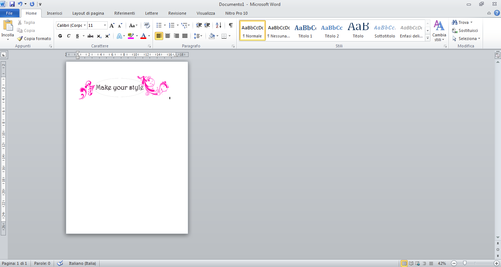Click the grow font size icon
This screenshot has height=267, width=501.
tap(112, 25)
